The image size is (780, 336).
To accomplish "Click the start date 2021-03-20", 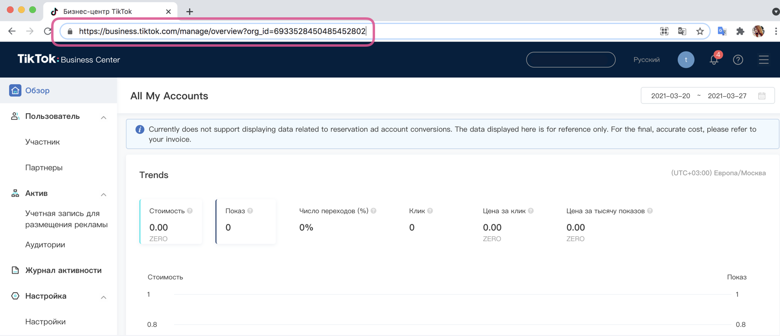I will click(x=671, y=96).
